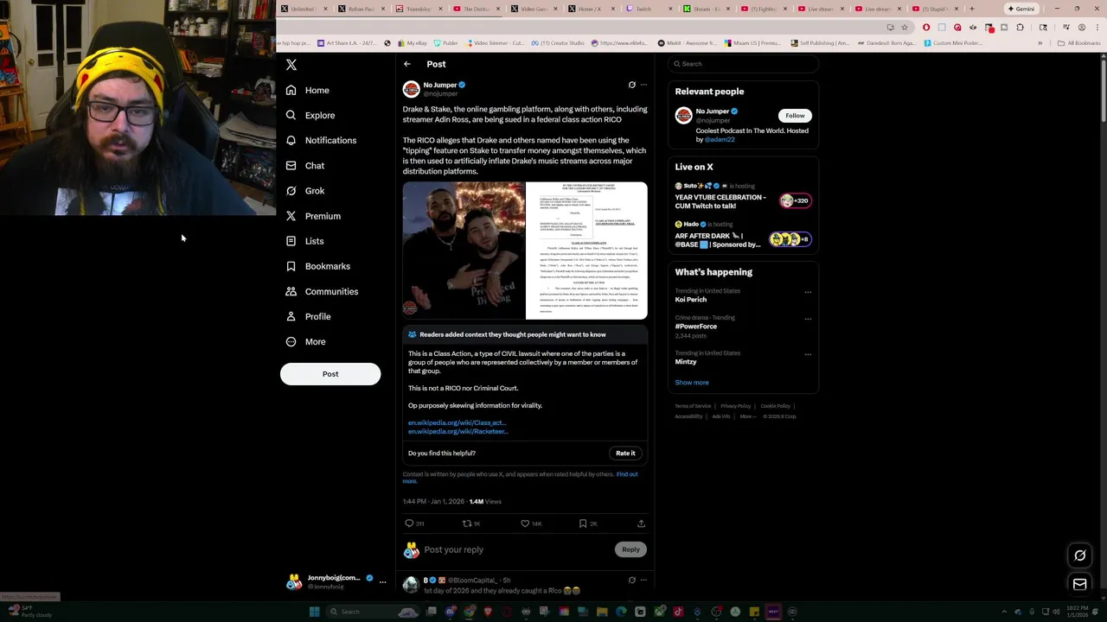1107x622 pixels.
Task: Click the Gemini button in browser
Action: coord(1021,9)
